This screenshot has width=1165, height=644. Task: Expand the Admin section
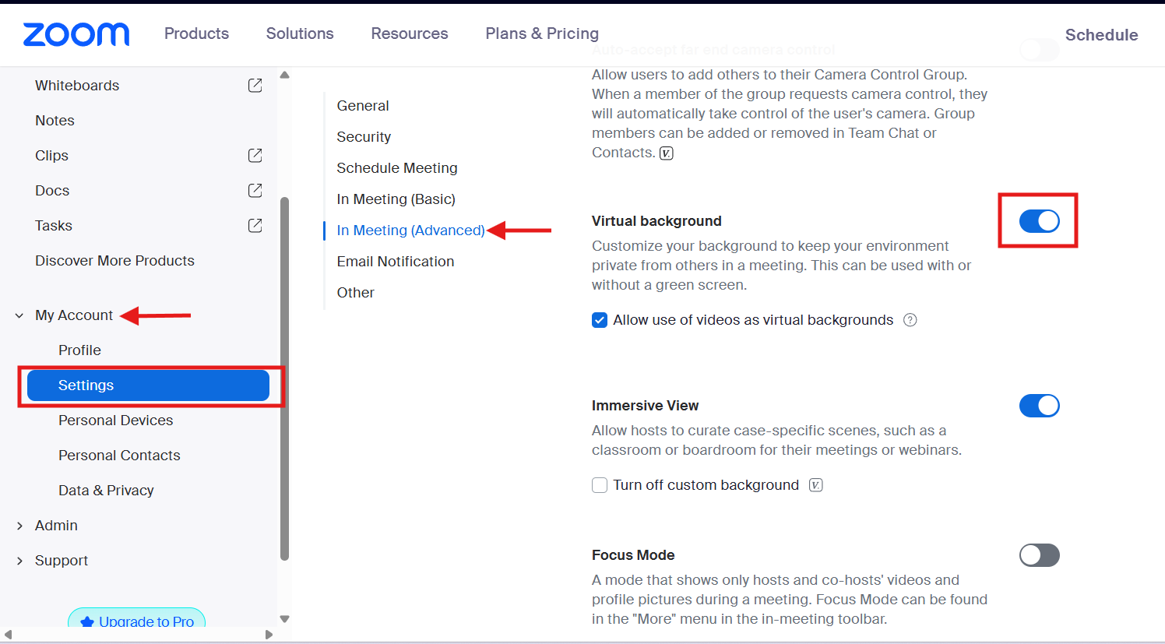click(19, 525)
